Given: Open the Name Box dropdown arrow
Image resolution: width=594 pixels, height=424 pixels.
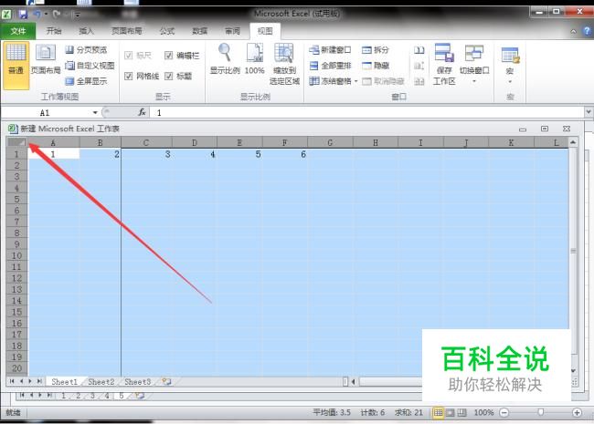Looking at the screenshot, I should [x=95, y=113].
